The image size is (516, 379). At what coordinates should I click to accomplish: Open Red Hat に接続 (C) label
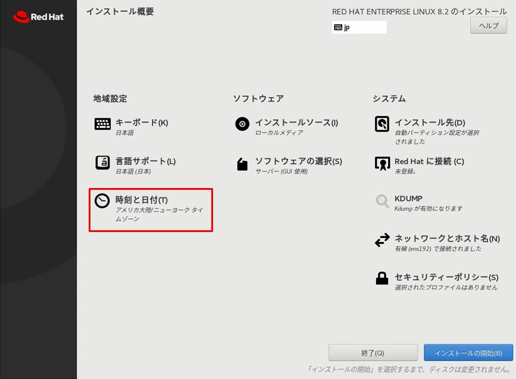click(x=430, y=161)
